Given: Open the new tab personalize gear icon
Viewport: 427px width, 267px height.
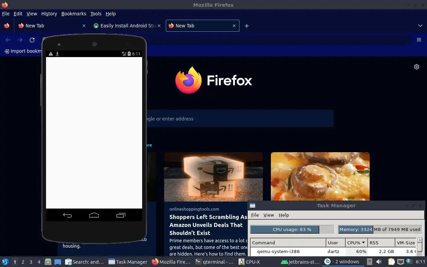Looking at the screenshot, I should pos(417,67).
